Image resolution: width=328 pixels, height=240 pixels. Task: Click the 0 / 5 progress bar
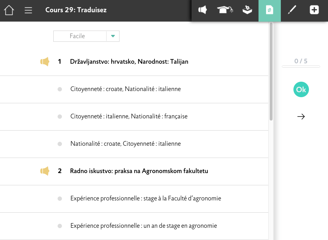(x=301, y=67)
